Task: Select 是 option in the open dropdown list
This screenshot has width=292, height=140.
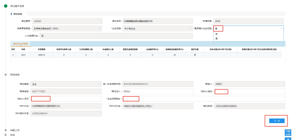Action: tap(217, 39)
